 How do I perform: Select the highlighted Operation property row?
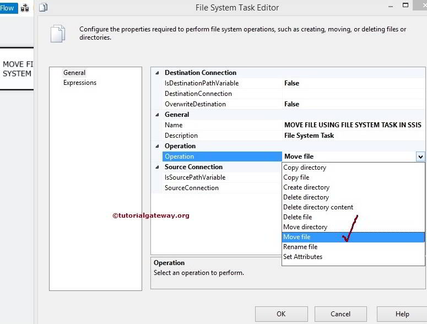222,156
